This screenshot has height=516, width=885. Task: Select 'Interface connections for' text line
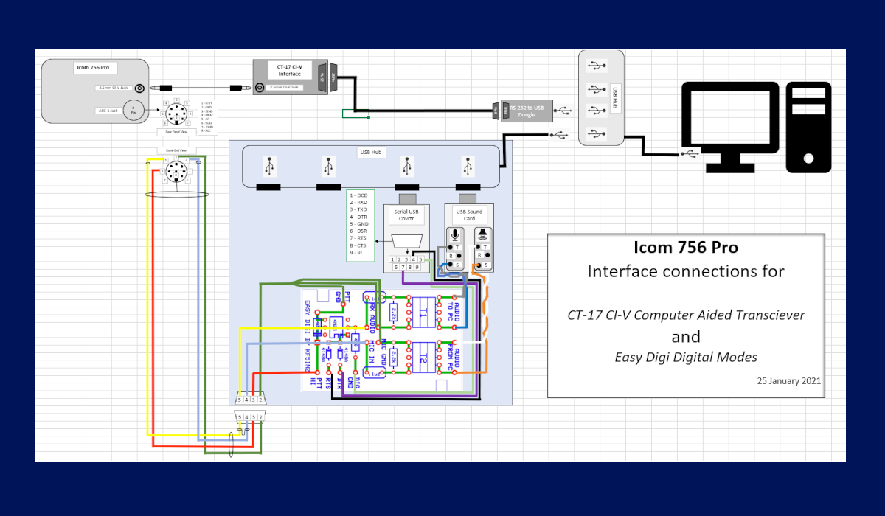pos(686,271)
